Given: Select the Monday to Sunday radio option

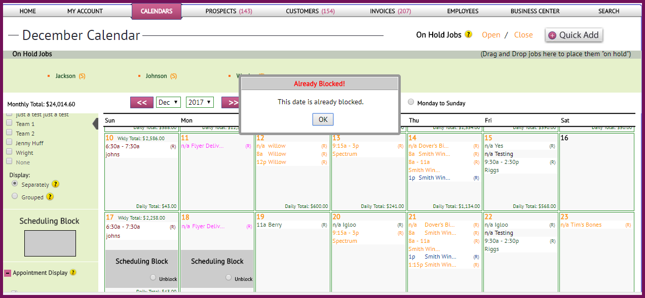Looking at the screenshot, I should tap(411, 101).
